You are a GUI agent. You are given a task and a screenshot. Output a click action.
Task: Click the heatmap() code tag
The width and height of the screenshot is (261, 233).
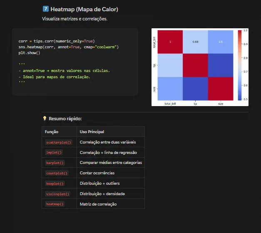[x=55, y=204]
